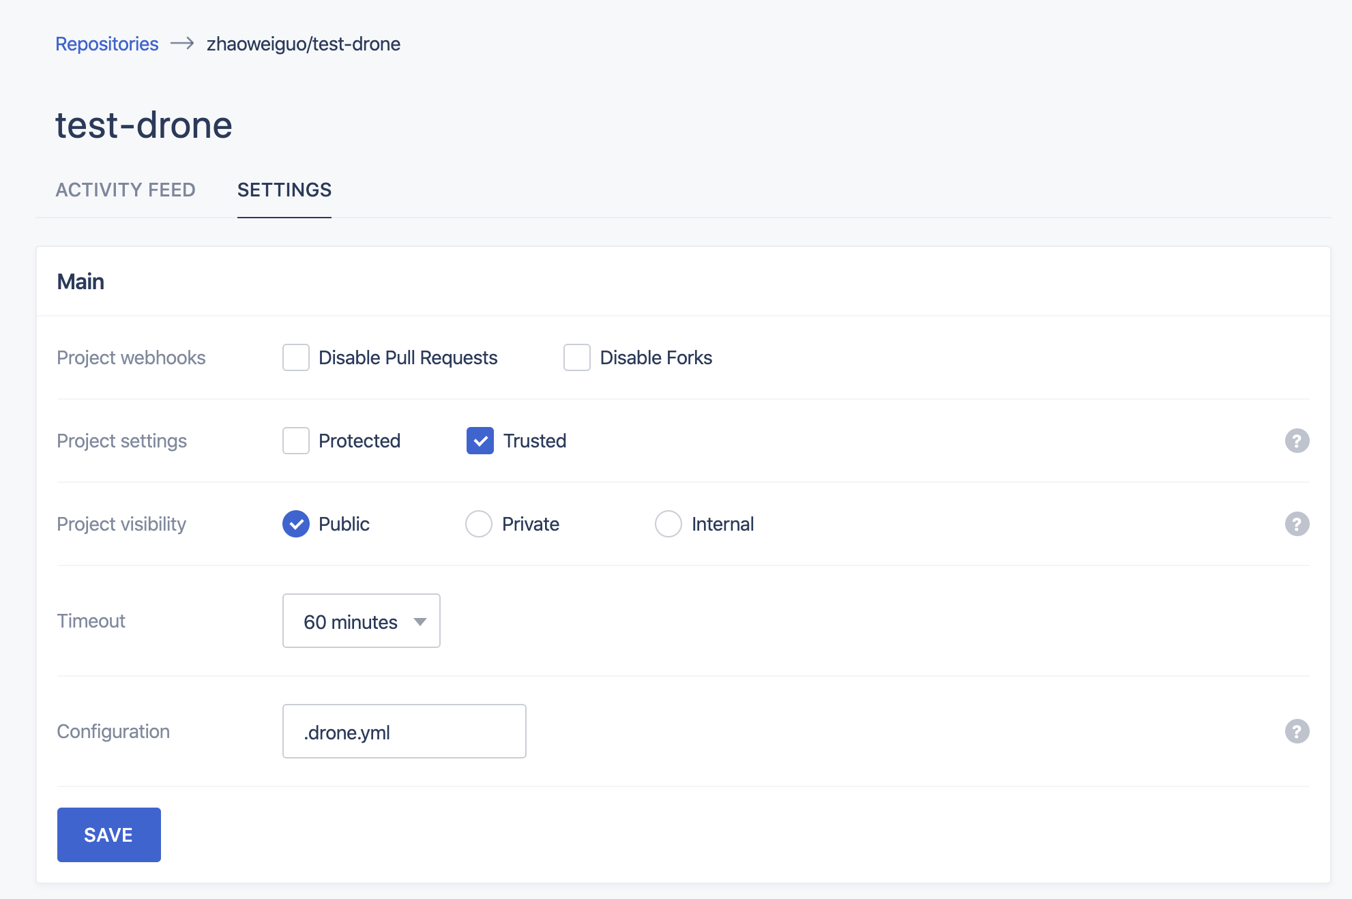
Task: Switch to Activity Feed tab
Action: click(x=126, y=190)
